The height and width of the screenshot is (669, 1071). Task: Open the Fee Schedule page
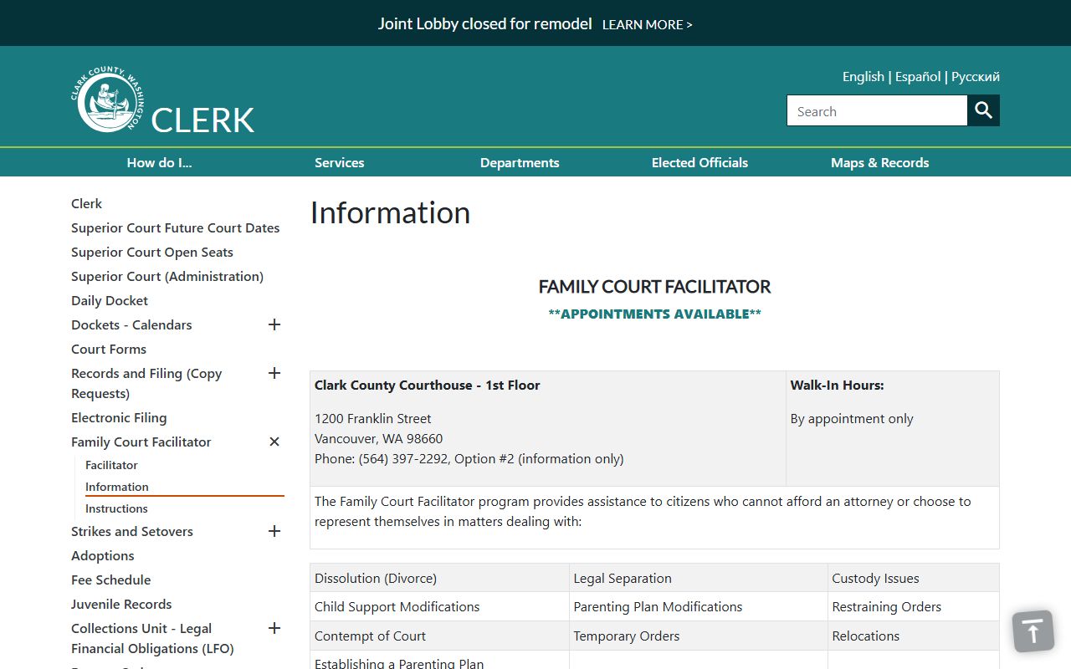pyautogui.click(x=111, y=580)
